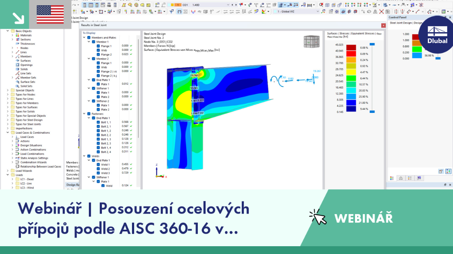Adjust the top slider handle on stress legend
Viewport: 453px width, 254px height.
(x=372, y=44)
